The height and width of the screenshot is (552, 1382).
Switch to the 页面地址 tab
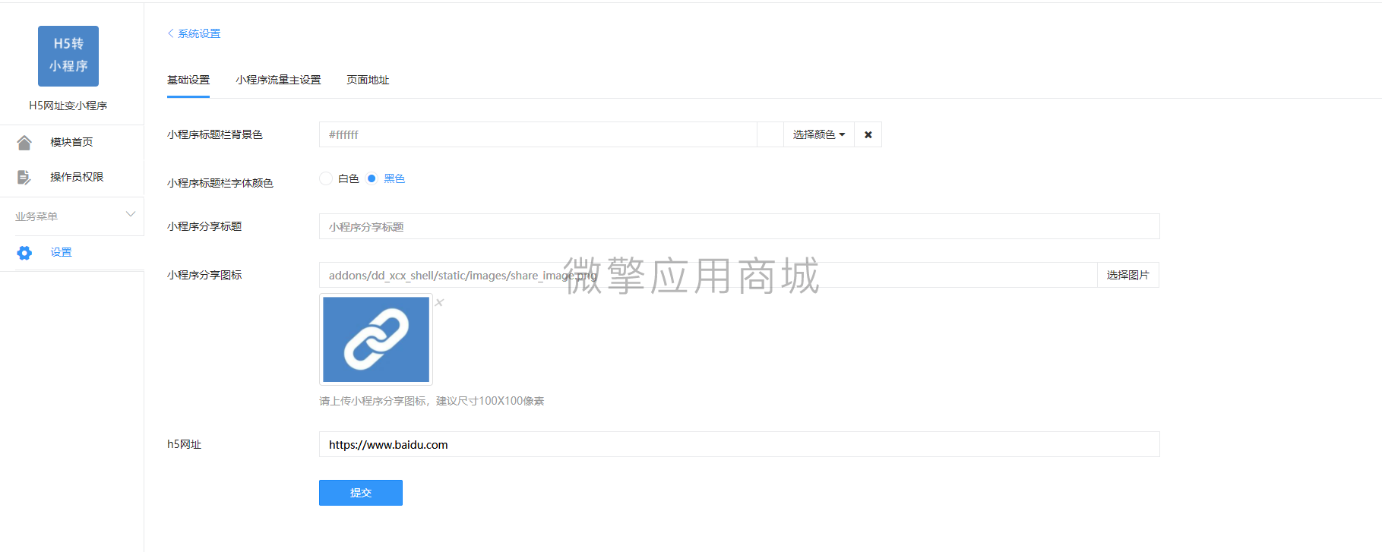(x=368, y=80)
